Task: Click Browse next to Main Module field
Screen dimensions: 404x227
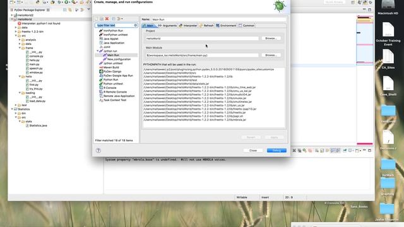Action: (271, 55)
